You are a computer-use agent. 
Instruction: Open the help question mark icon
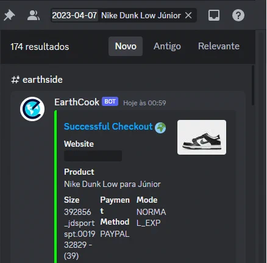click(238, 15)
